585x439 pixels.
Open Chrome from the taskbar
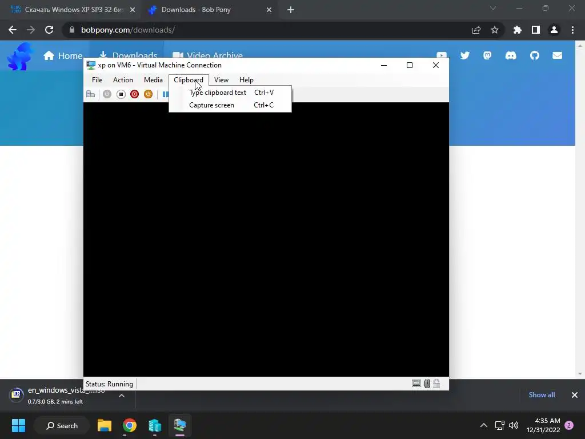(130, 425)
